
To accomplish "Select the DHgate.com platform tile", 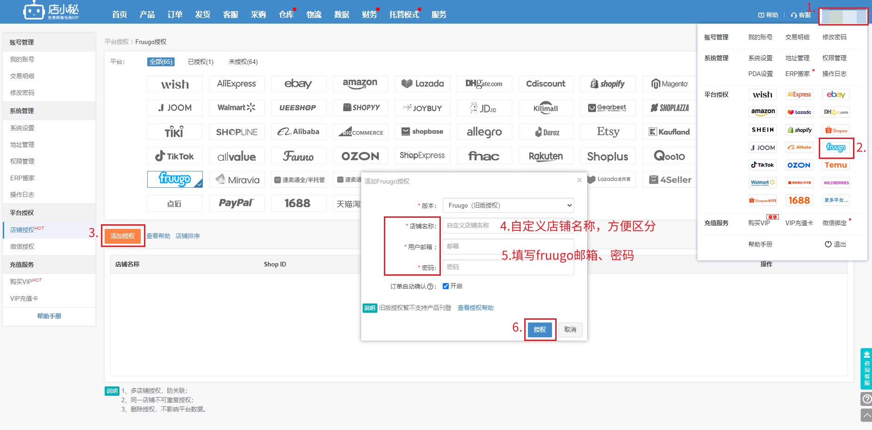I will [484, 84].
